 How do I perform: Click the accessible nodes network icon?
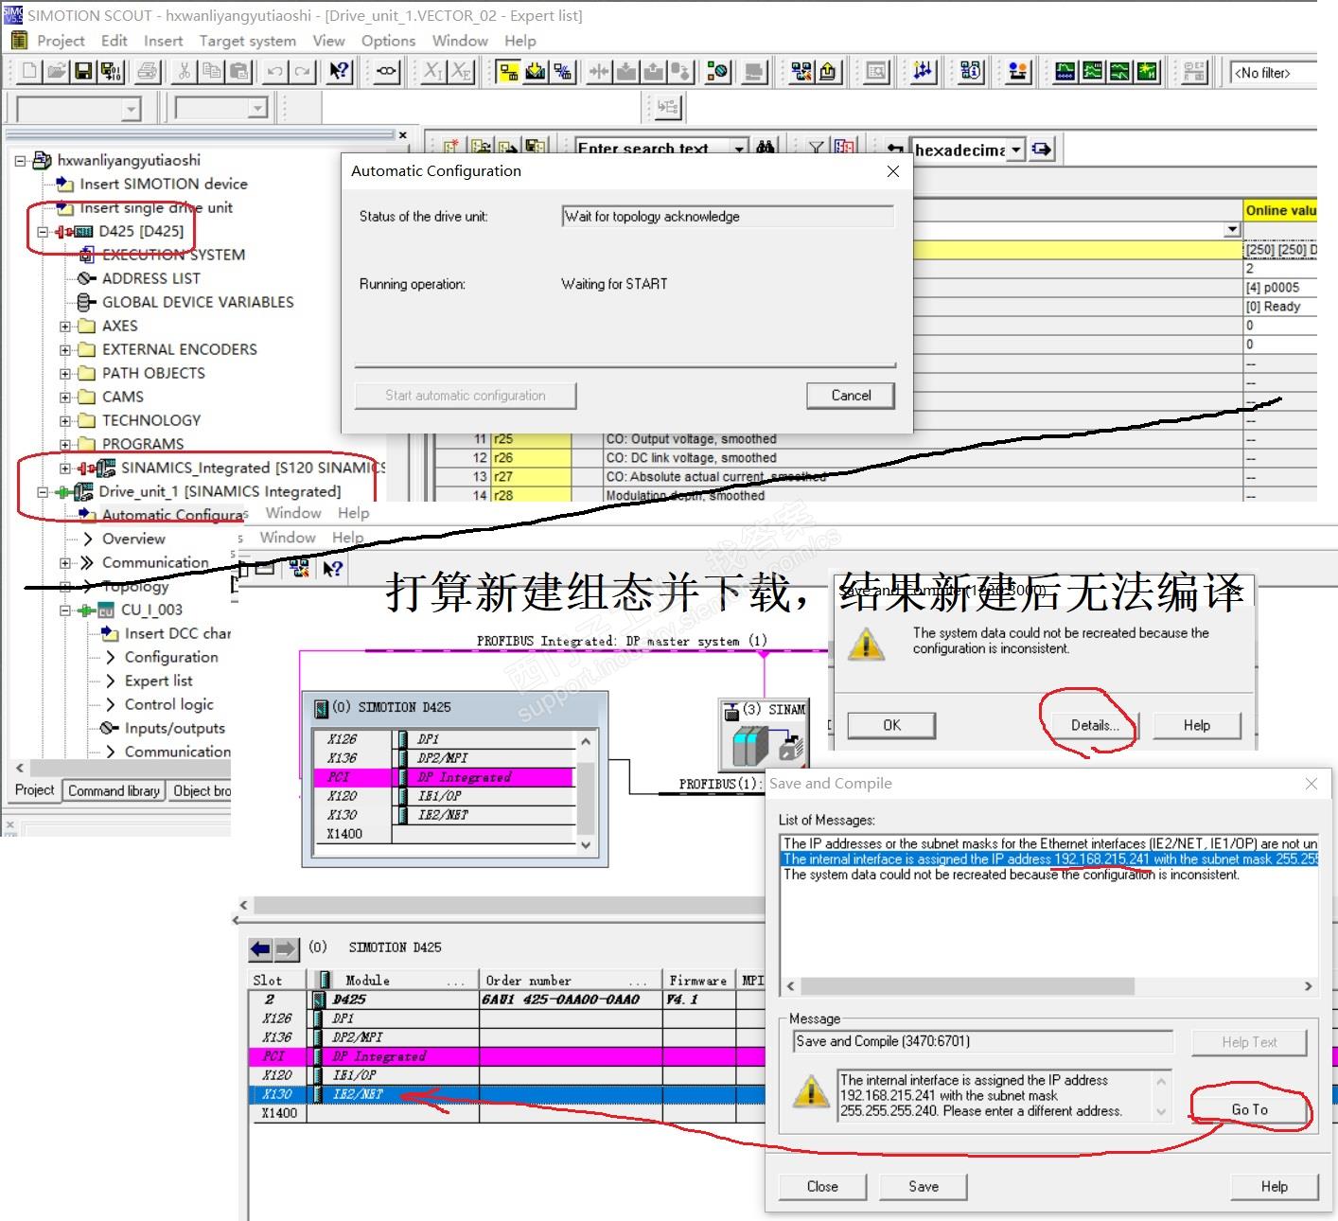pos(801,71)
